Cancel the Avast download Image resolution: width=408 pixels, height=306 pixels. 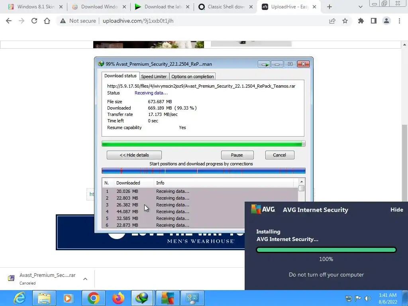(x=280, y=155)
